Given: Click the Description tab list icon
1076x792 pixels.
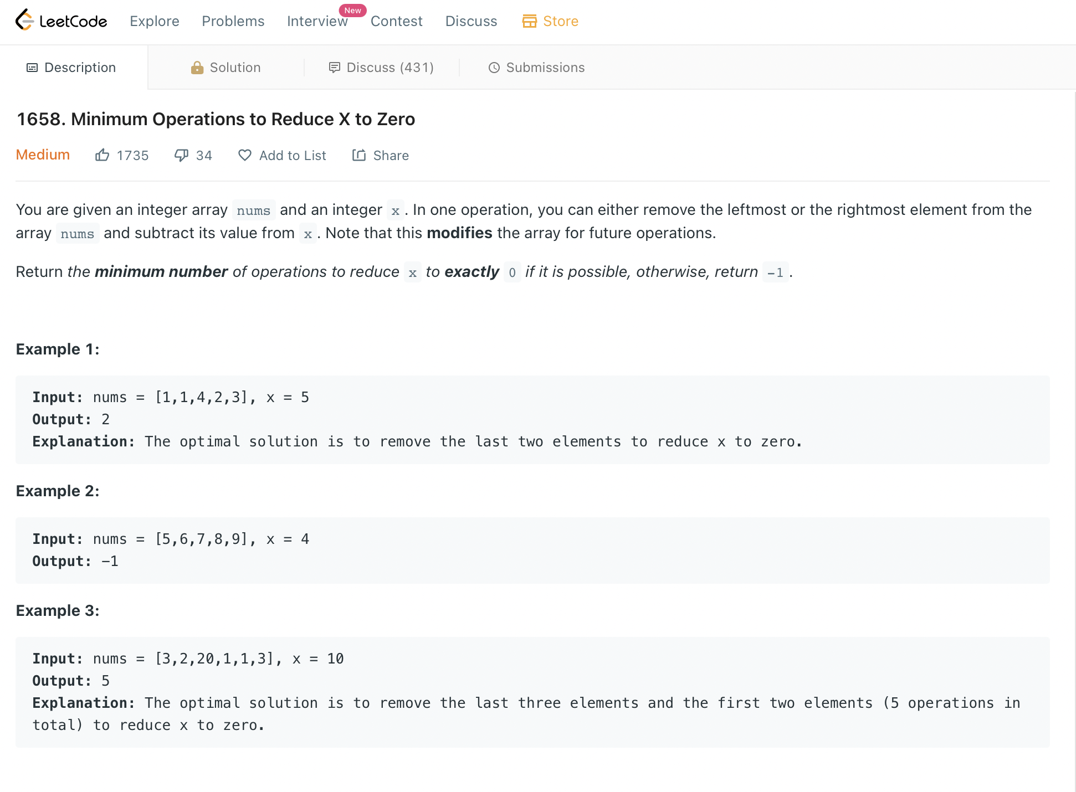Looking at the screenshot, I should pos(32,68).
